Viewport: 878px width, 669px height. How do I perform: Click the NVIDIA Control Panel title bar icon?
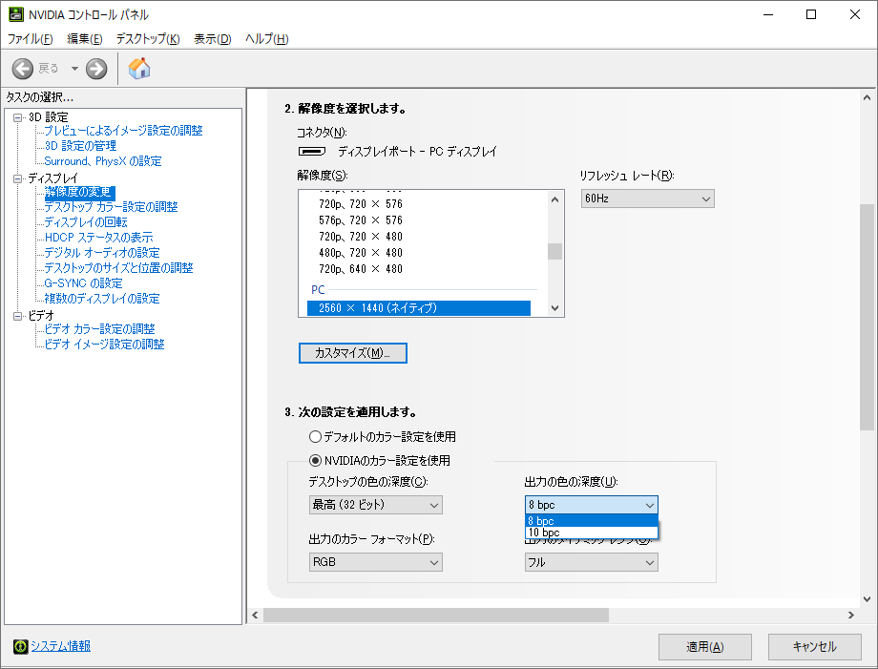[x=16, y=14]
